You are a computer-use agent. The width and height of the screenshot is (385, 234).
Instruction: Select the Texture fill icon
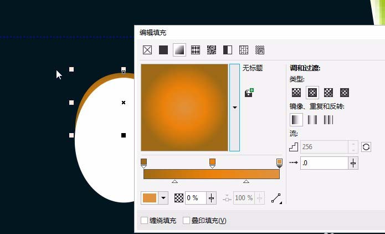tap(244, 50)
